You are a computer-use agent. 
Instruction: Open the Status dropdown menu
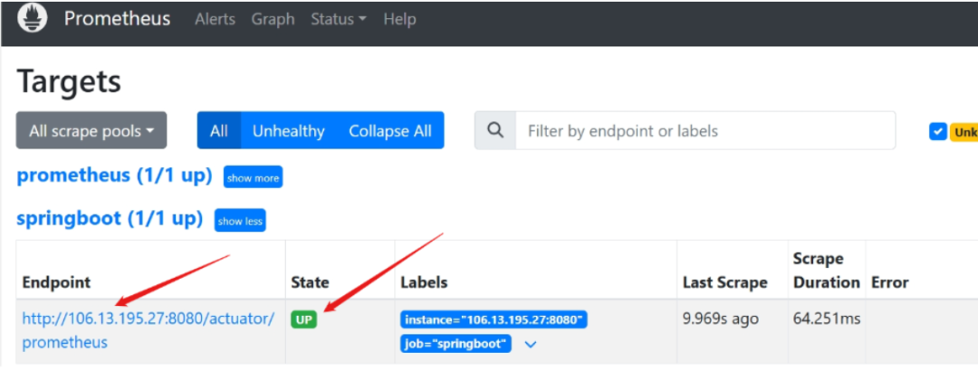click(338, 19)
